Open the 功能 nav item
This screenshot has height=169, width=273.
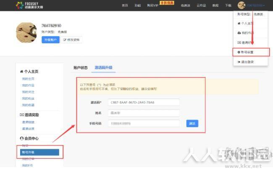[137, 5]
